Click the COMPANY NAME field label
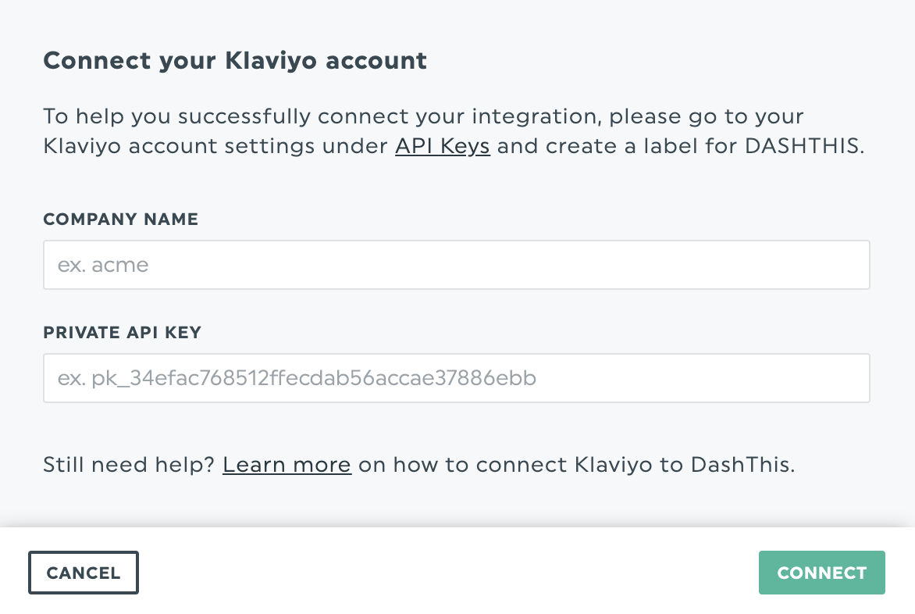Viewport: 915px width, 614px height. click(120, 220)
